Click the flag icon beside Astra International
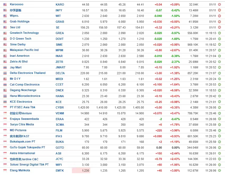225x175 pixels. point(5,153)
